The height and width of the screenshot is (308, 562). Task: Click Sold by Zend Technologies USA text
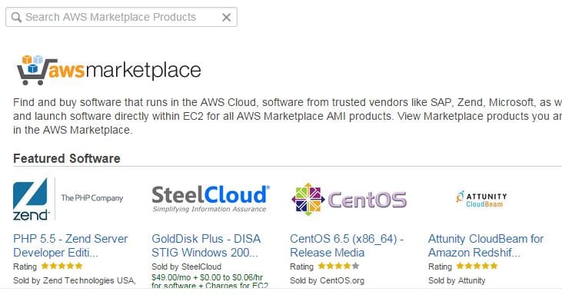[75, 280]
